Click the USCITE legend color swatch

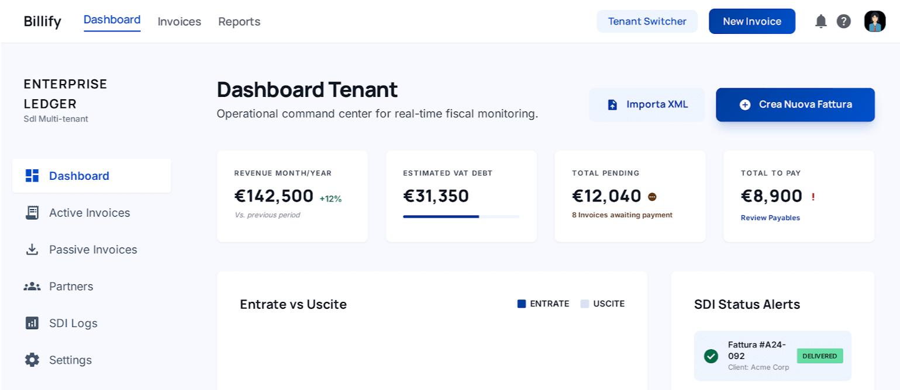[x=585, y=304]
